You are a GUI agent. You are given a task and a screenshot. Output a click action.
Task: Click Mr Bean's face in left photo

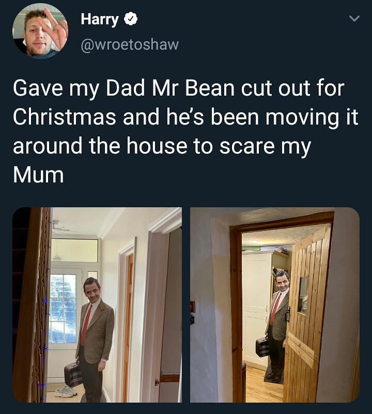[x=91, y=290]
